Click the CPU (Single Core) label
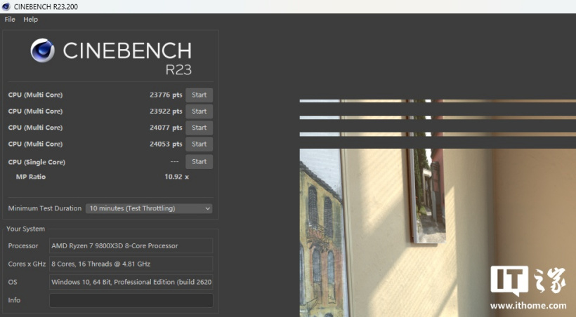576x317 pixels. (x=37, y=162)
